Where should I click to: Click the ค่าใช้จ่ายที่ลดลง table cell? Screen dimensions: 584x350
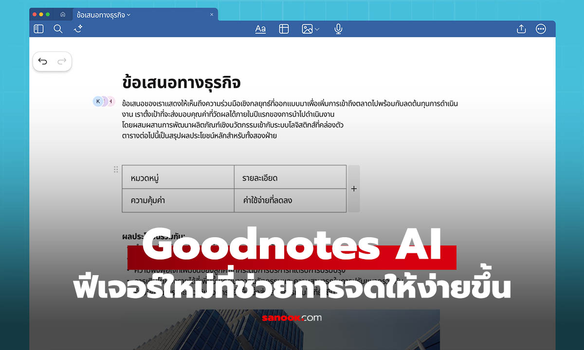290,200
